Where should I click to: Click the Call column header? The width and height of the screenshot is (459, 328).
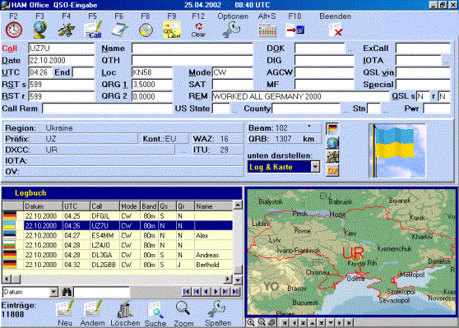point(104,206)
